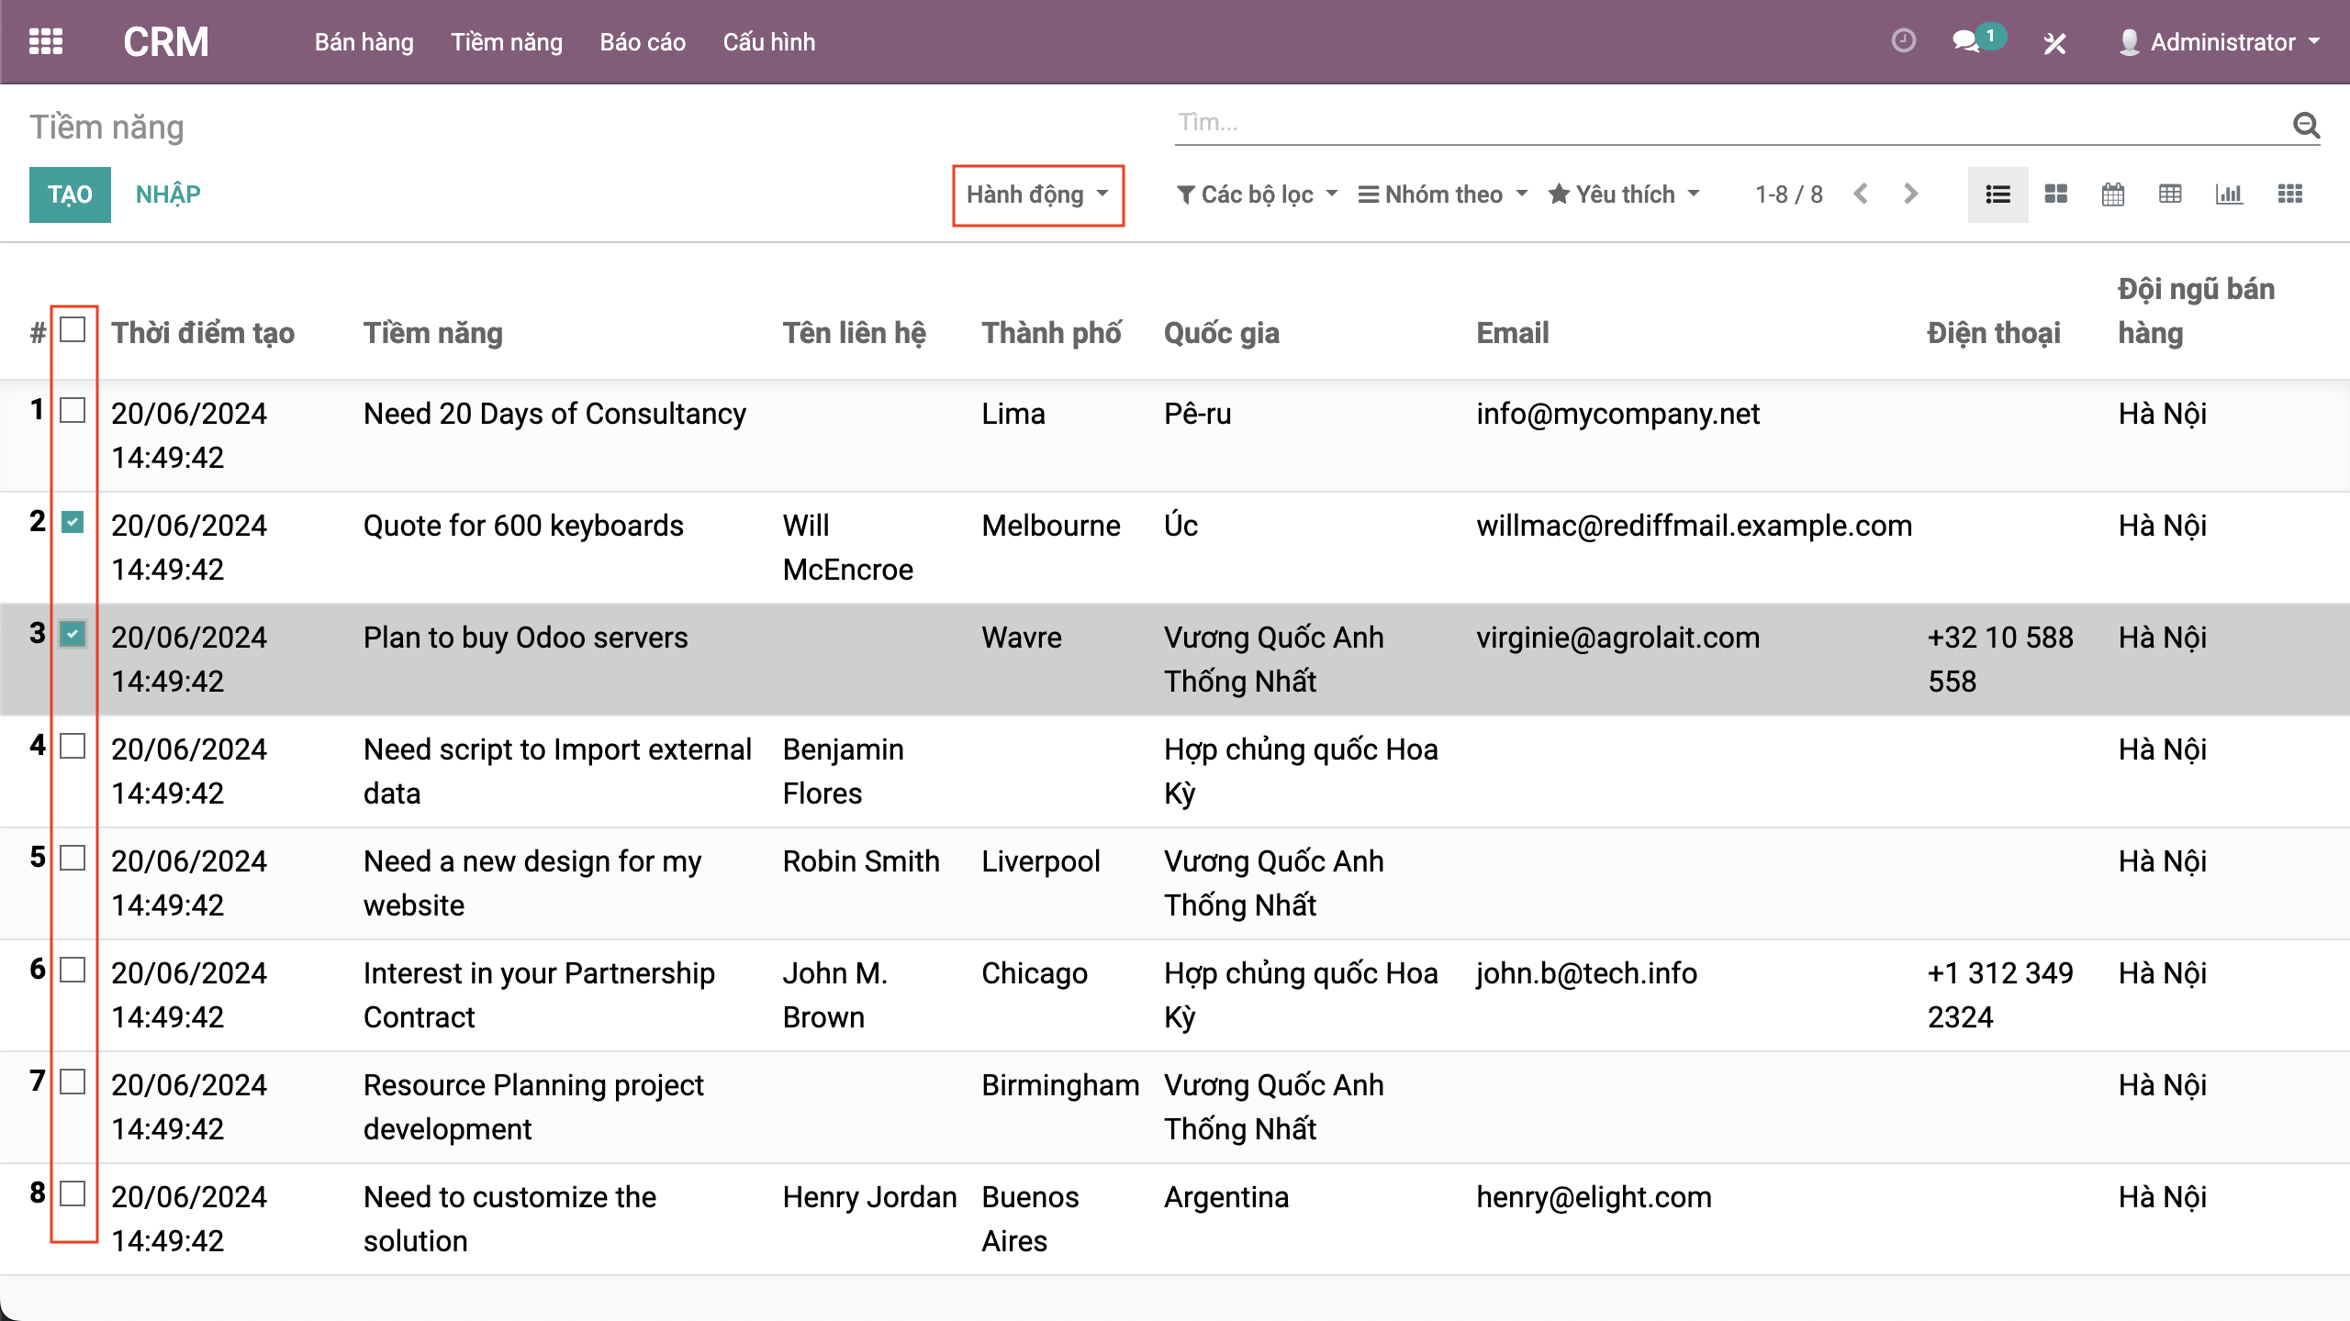The image size is (2350, 1321).
Task: Click the search magnifier icon
Action: coord(2306,125)
